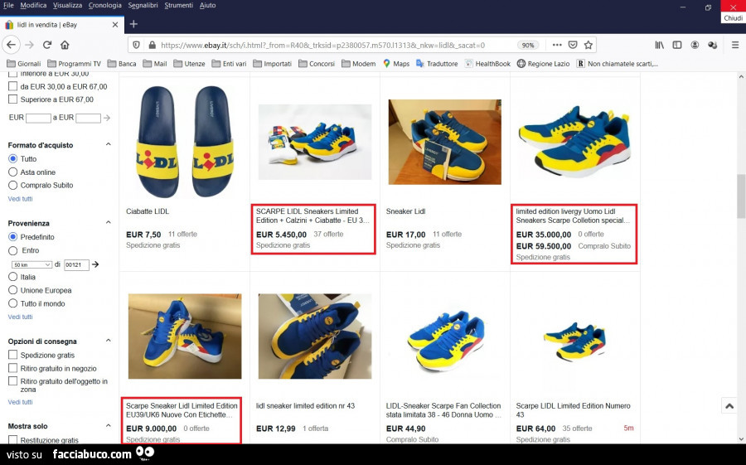Open the Cronologia menu
Viewport: 746px width, 465px height.
coord(104,5)
